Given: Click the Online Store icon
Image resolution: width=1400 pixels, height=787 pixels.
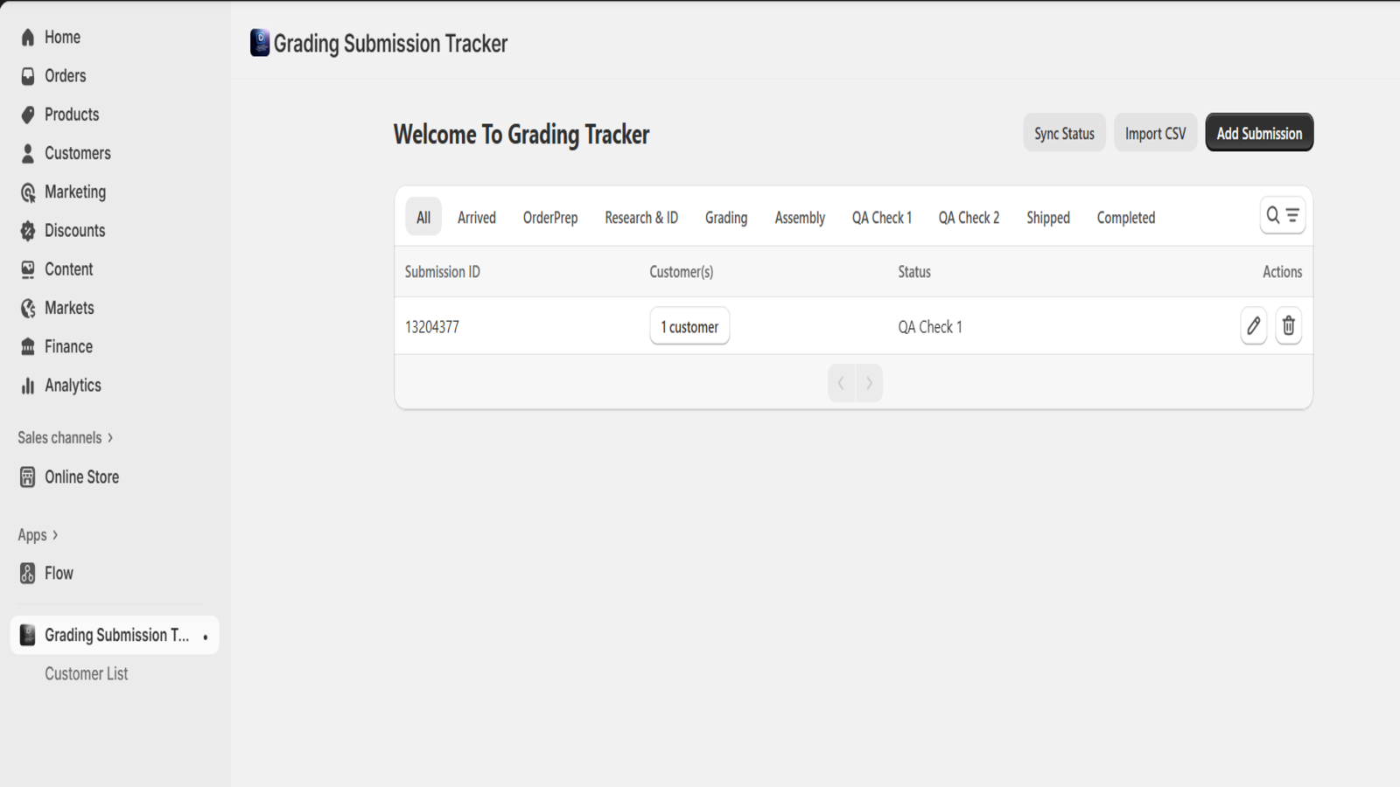Looking at the screenshot, I should pos(26,477).
